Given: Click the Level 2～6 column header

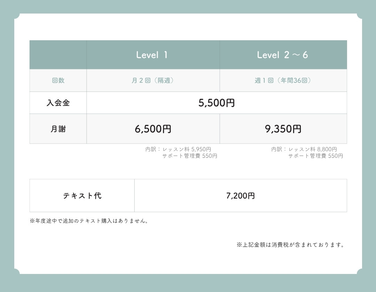Looking at the screenshot, I should point(282,55).
